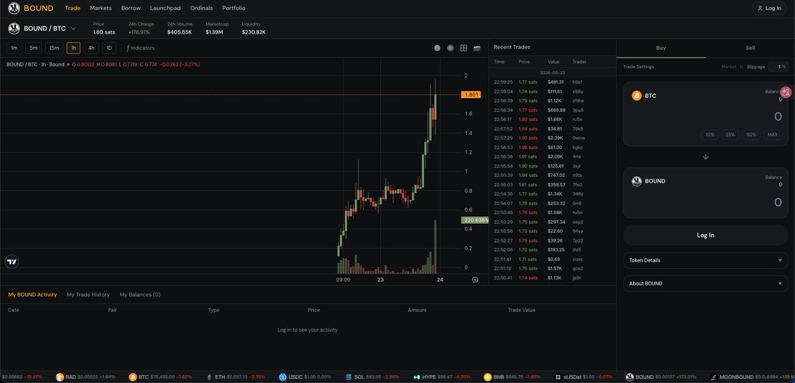795x383 pixels.
Task: Set amount to 10% of balance
Action: point(710,135)
